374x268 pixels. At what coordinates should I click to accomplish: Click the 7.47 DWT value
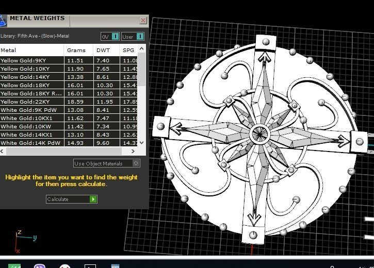tap(103, 118)
